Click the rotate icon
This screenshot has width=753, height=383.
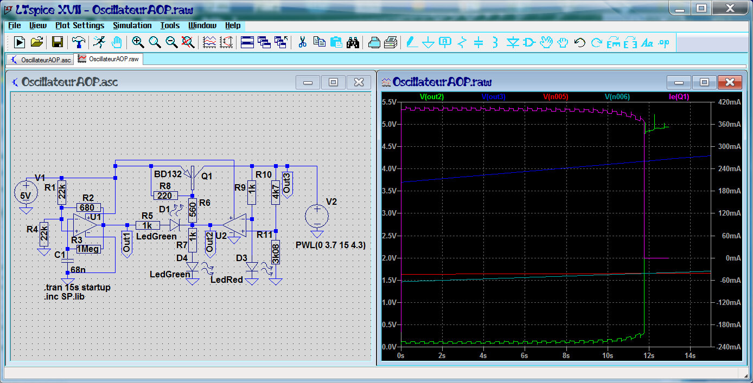[614, 42]
